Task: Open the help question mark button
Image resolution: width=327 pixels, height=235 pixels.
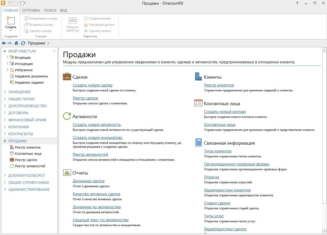Action: pyautogui.click(x=297, y=3)
